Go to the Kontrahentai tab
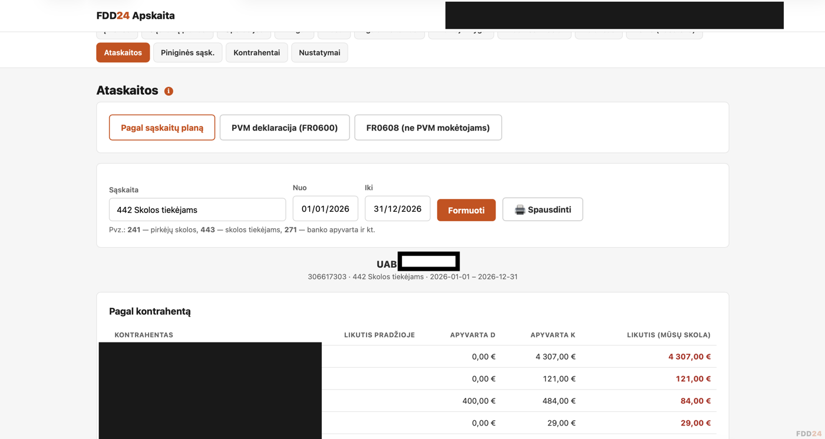This screenshot has width=825, height=439. (256, 52)
